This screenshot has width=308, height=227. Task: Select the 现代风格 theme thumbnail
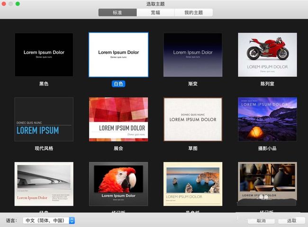click(44, 119)
